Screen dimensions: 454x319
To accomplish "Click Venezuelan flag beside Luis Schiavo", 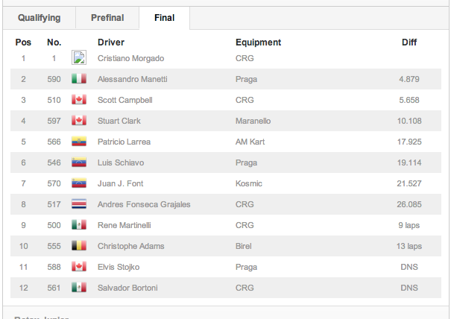I will click(x=78, y=162).
